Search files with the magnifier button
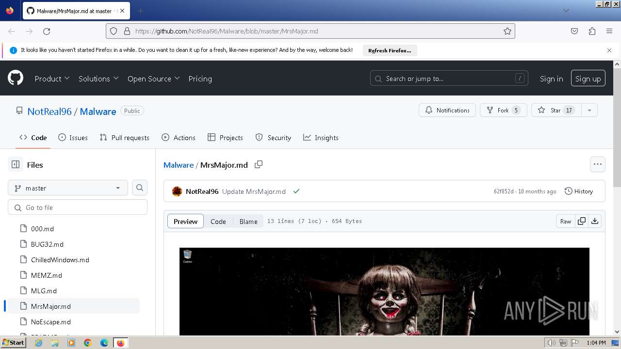Image resolution: width=621 pixels, height=349 pixels. (140, 188)
